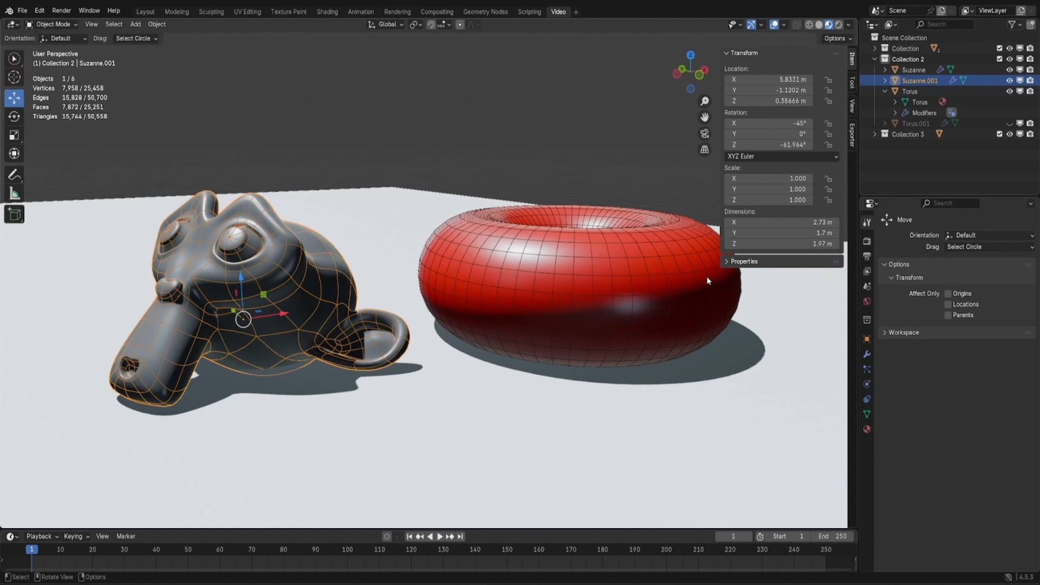Pick the Annotate pencil tool
Screen dimensions: 1040x585
click(14, 174)
